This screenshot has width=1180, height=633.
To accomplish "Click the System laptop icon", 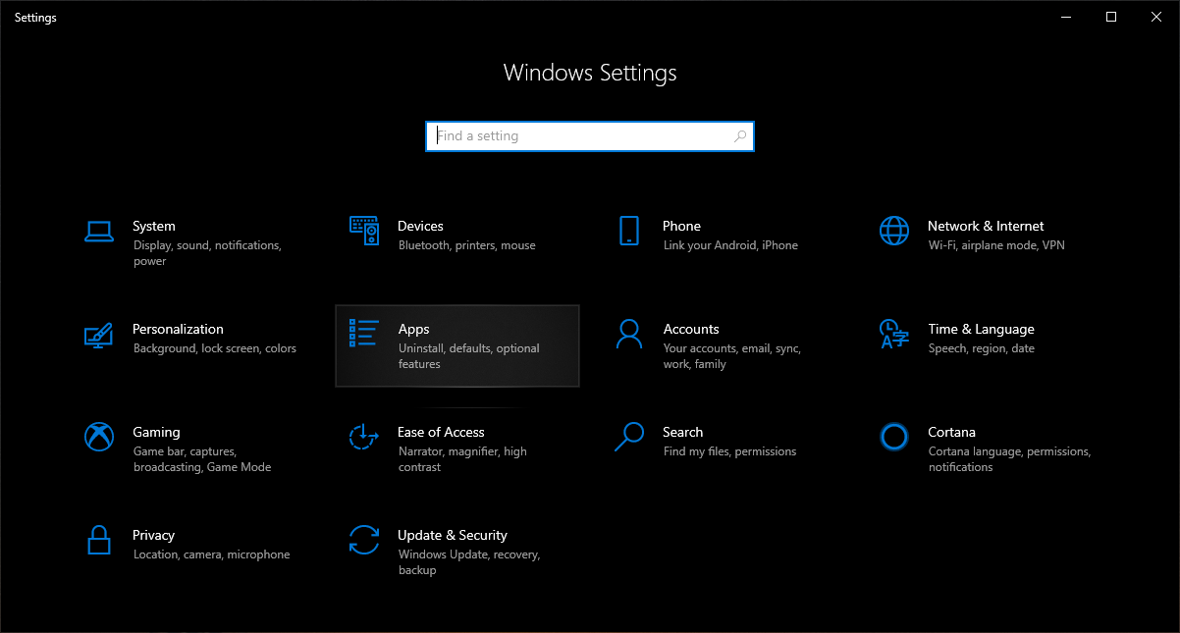I will click(x=99, y=232).
